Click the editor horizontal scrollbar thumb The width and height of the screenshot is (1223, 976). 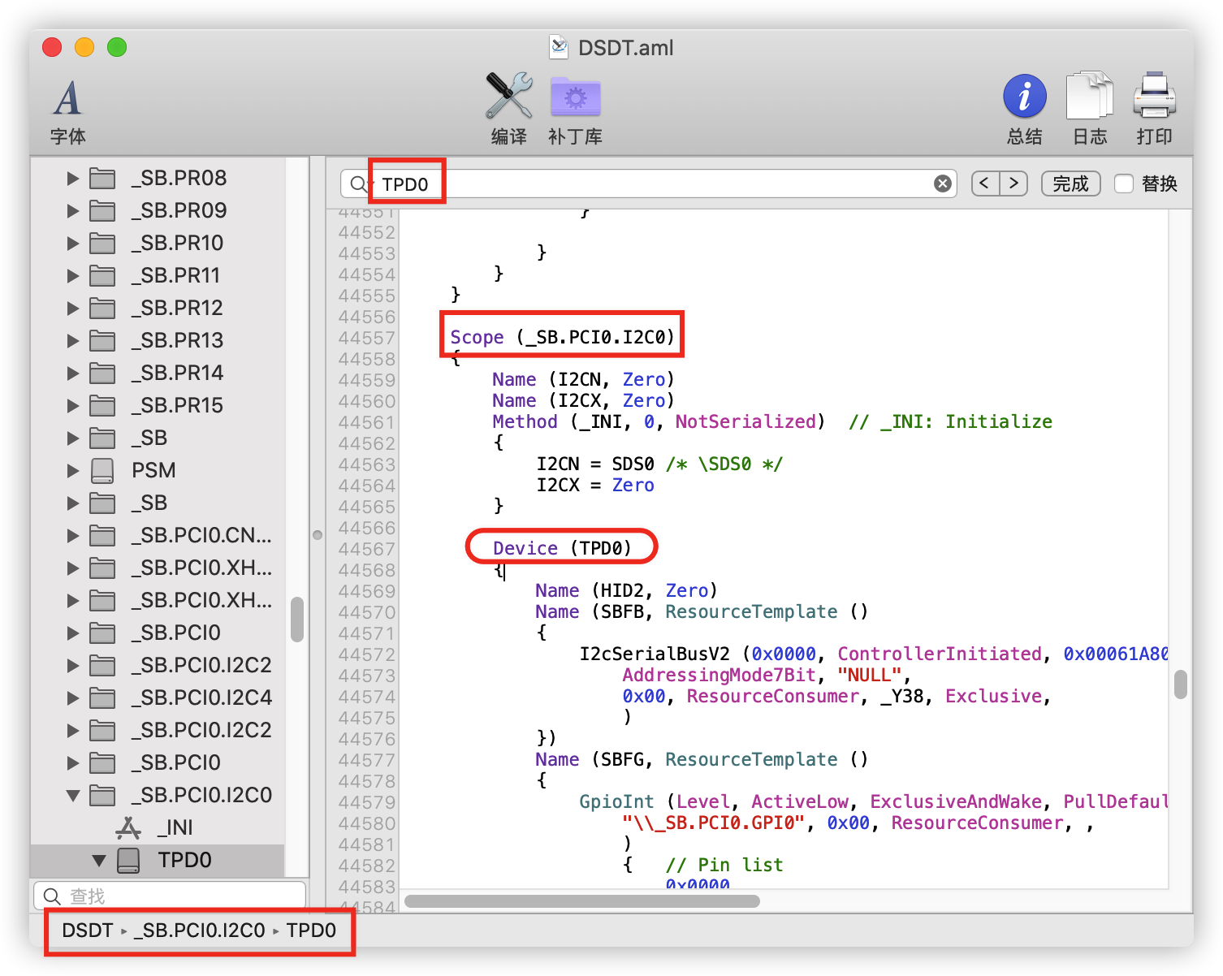[x=582, y=900]
